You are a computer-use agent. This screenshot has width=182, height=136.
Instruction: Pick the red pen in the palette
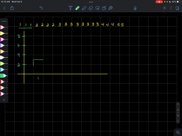[x=4, y=27]
